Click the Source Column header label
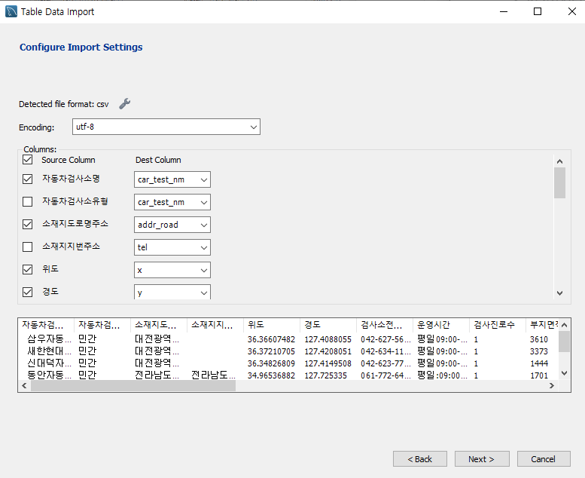 (69, 160)
